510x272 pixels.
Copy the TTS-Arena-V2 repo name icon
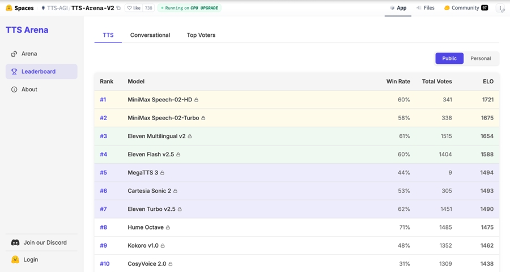pos(118,8)
